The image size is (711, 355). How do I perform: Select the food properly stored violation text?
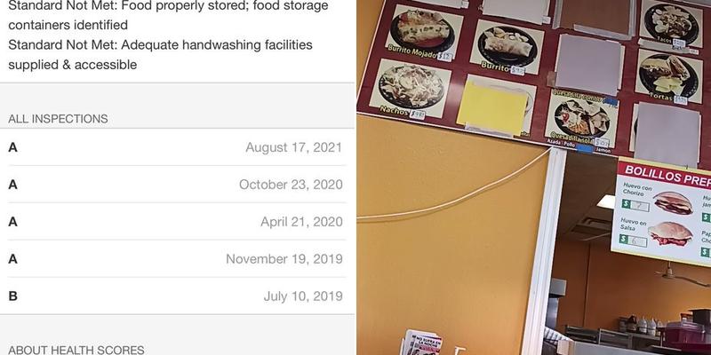168,15
